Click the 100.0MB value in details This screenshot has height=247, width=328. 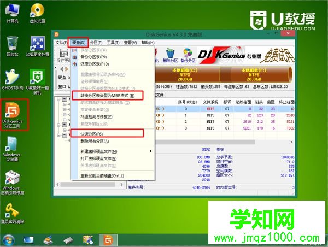[203, 157]
